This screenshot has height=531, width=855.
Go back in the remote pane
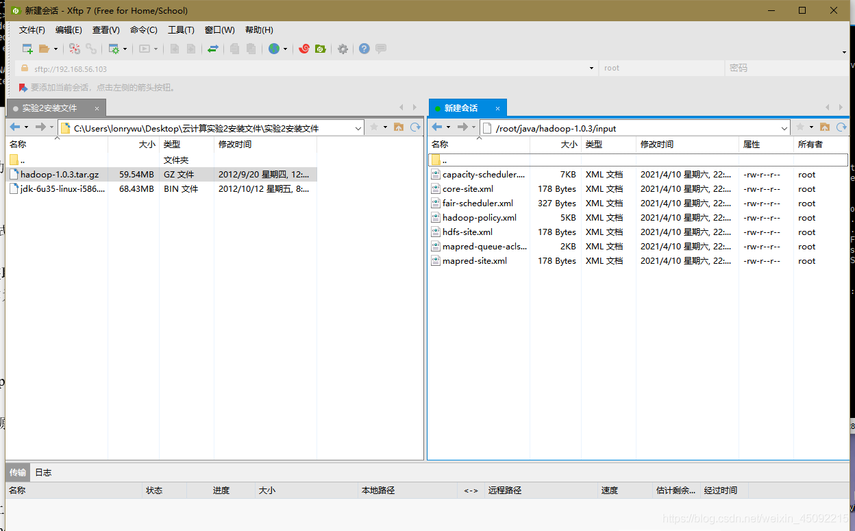[436, 127]
